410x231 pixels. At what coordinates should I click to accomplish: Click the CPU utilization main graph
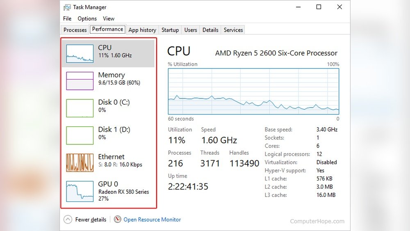click(253, 91)
